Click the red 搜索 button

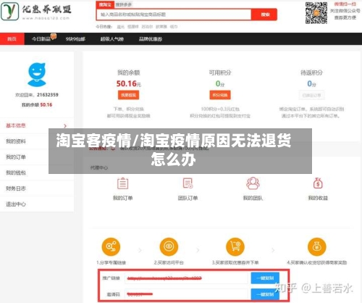[x=264, y=14]
